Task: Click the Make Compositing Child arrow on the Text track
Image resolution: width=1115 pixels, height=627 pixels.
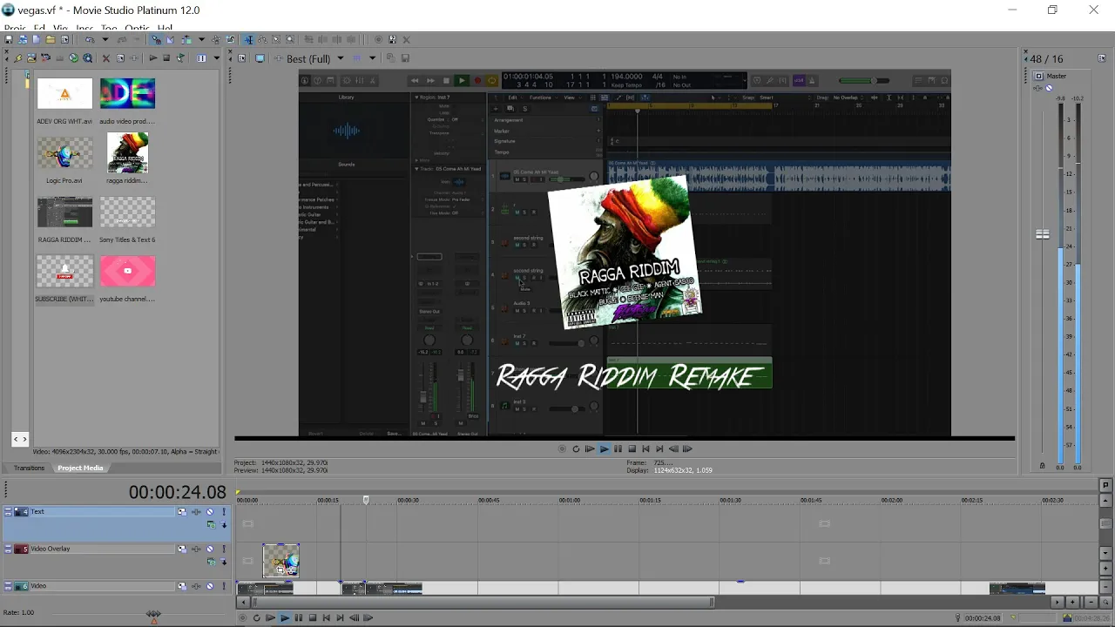Action: coord(224,524)
